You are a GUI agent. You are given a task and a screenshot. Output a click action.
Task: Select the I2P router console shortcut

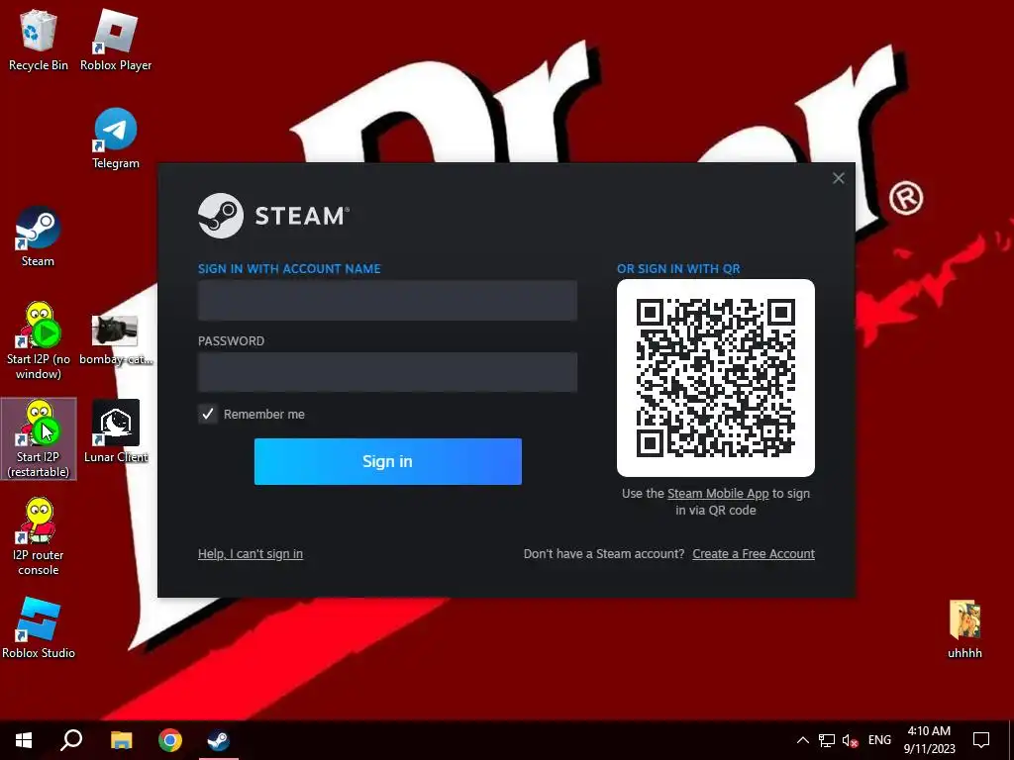point(39,537)
